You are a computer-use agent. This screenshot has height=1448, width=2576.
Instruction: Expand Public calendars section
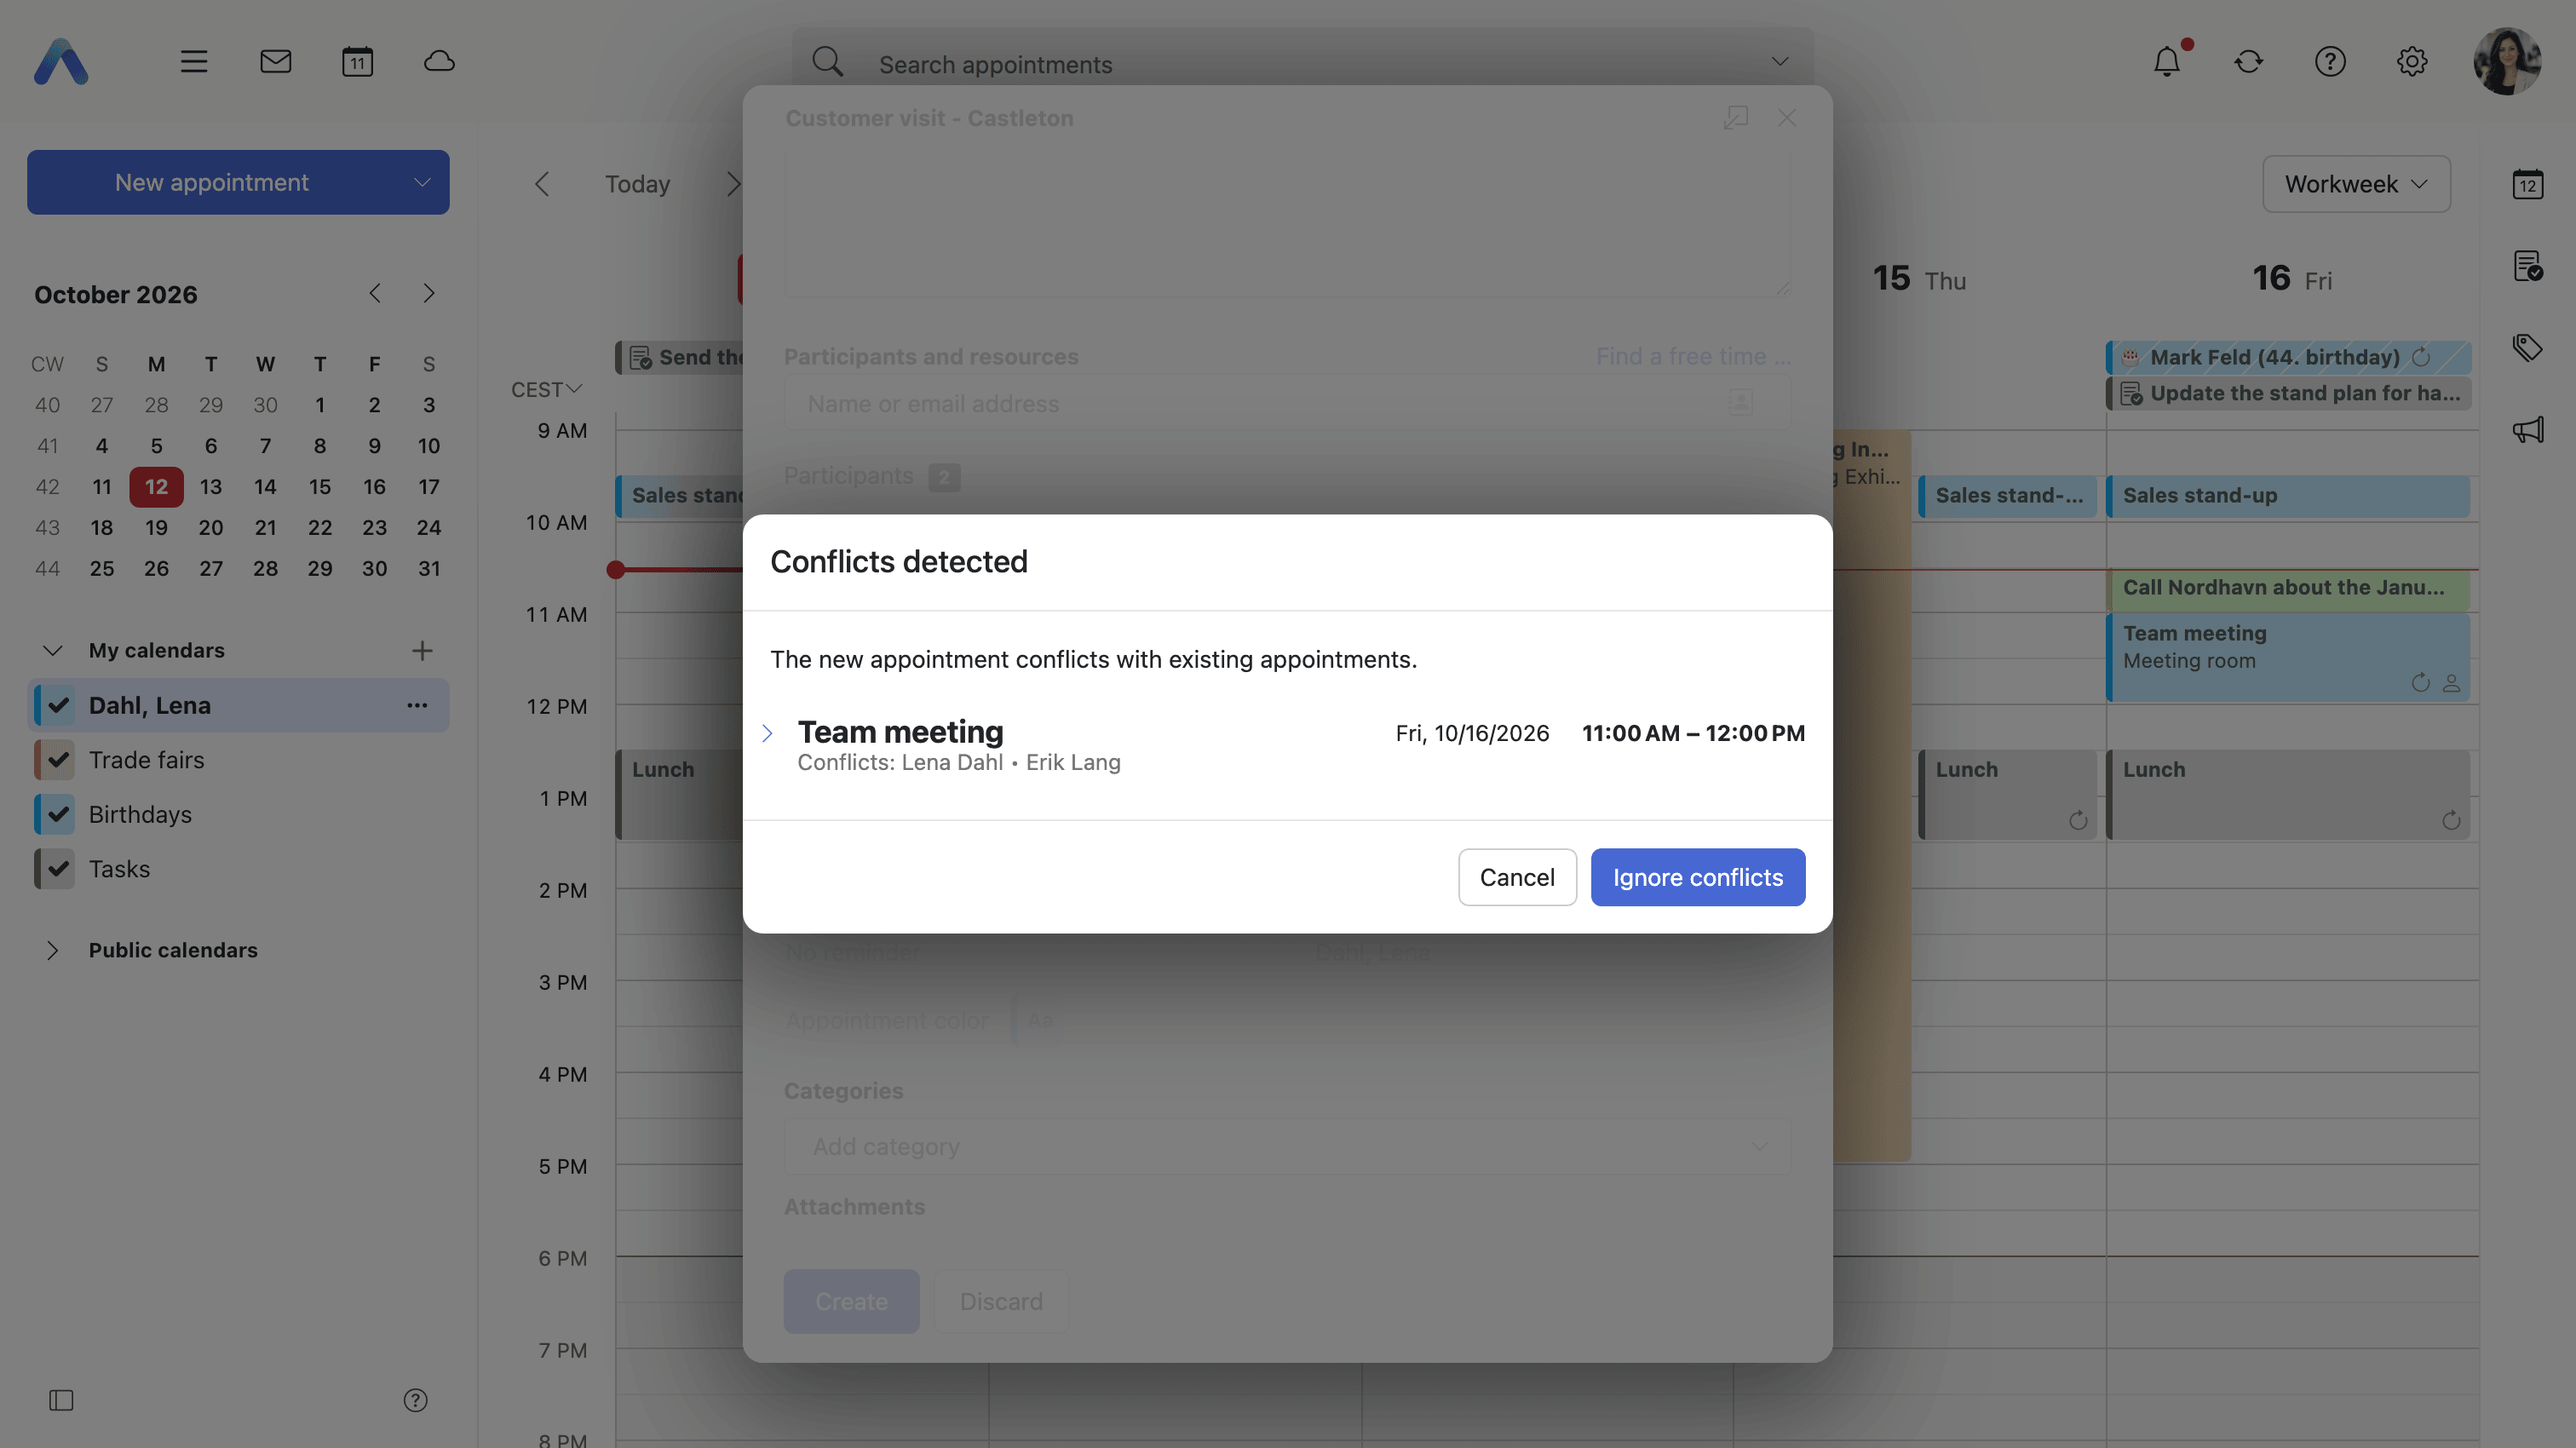pyautogui.click(x=53, y=951)
